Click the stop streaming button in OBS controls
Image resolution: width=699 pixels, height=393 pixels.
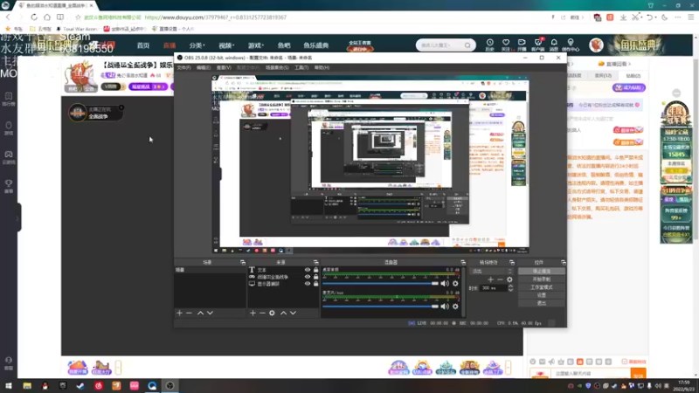pyautogui.click(x=541, y=272)
